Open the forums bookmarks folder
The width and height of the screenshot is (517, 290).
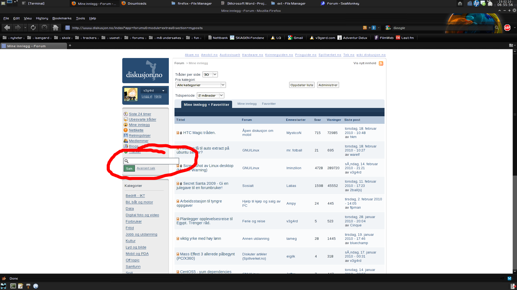pos(135,38)
